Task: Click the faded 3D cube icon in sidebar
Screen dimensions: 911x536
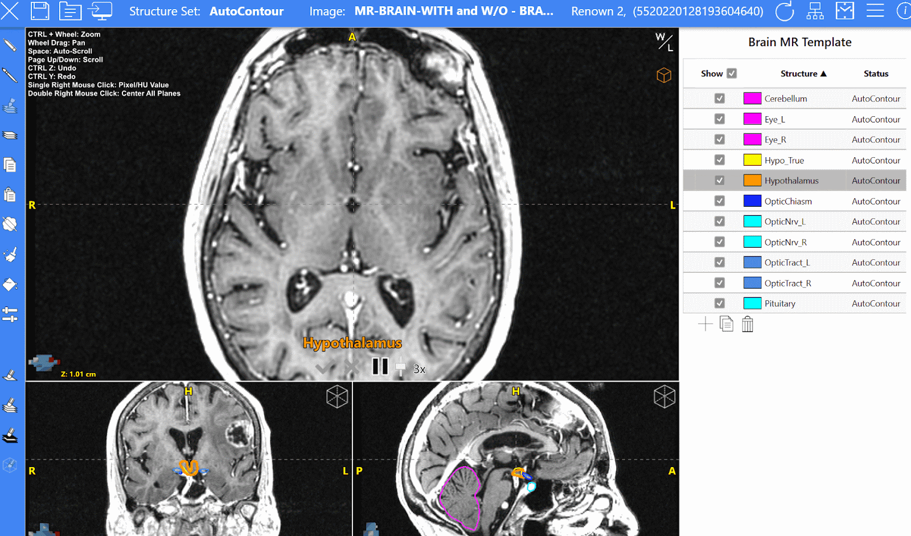Action: [x=10, y=465]
